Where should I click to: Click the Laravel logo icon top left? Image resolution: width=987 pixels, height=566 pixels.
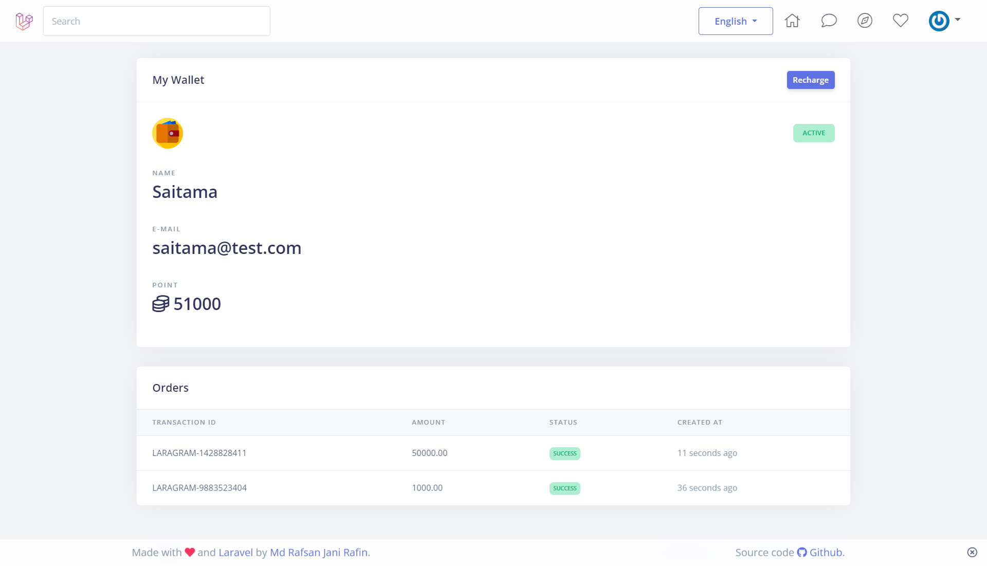24,21
